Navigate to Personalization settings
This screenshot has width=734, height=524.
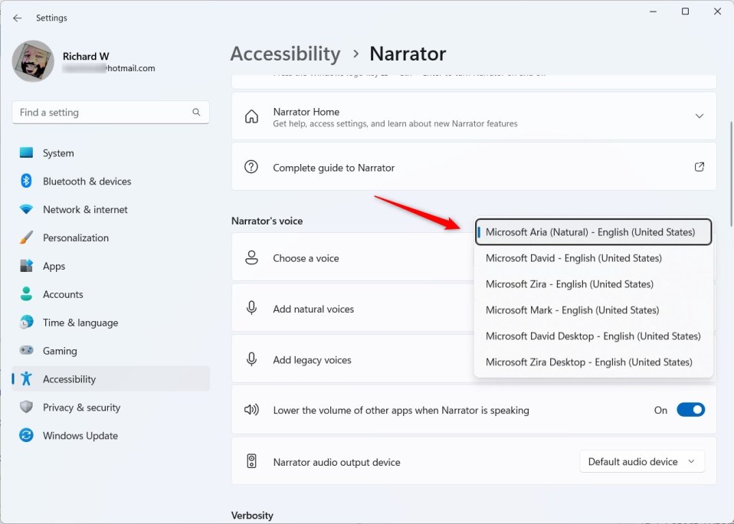coord(111,237)
